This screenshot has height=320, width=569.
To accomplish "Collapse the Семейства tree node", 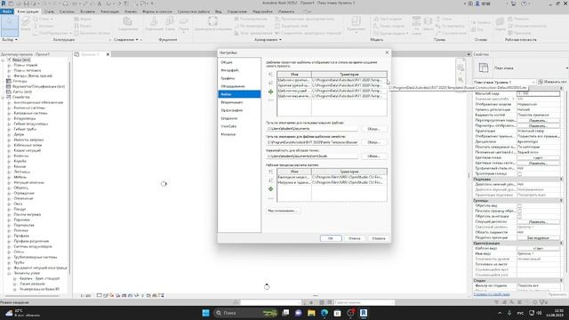I will [4, 97].
